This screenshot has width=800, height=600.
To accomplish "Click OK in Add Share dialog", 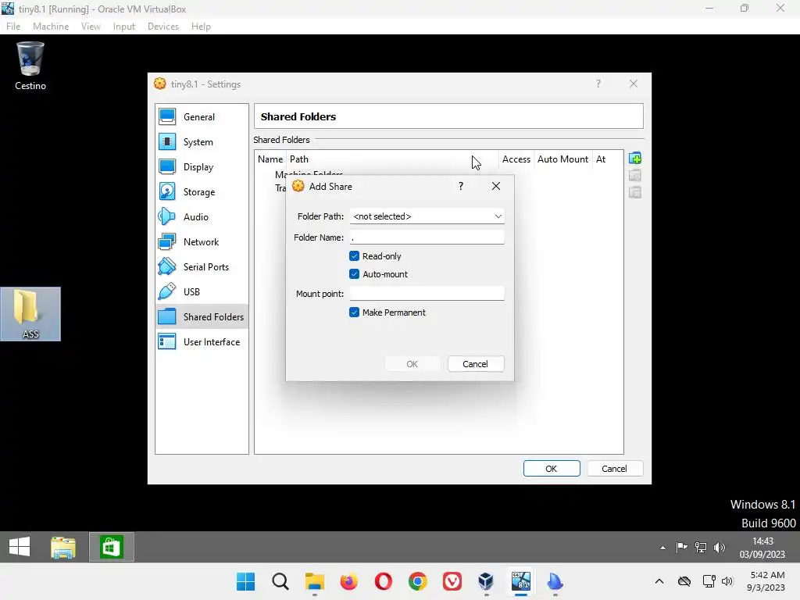I will click(x=412, y=364).
